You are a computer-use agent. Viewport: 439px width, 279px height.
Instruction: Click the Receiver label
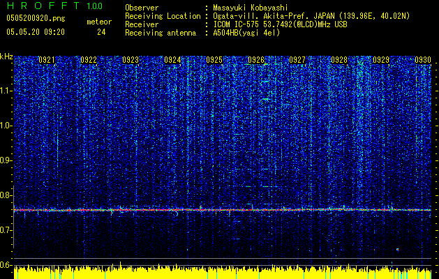tap(142, 24)
